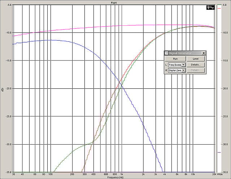Click the purple marker on right level meter

coord(219,153)
